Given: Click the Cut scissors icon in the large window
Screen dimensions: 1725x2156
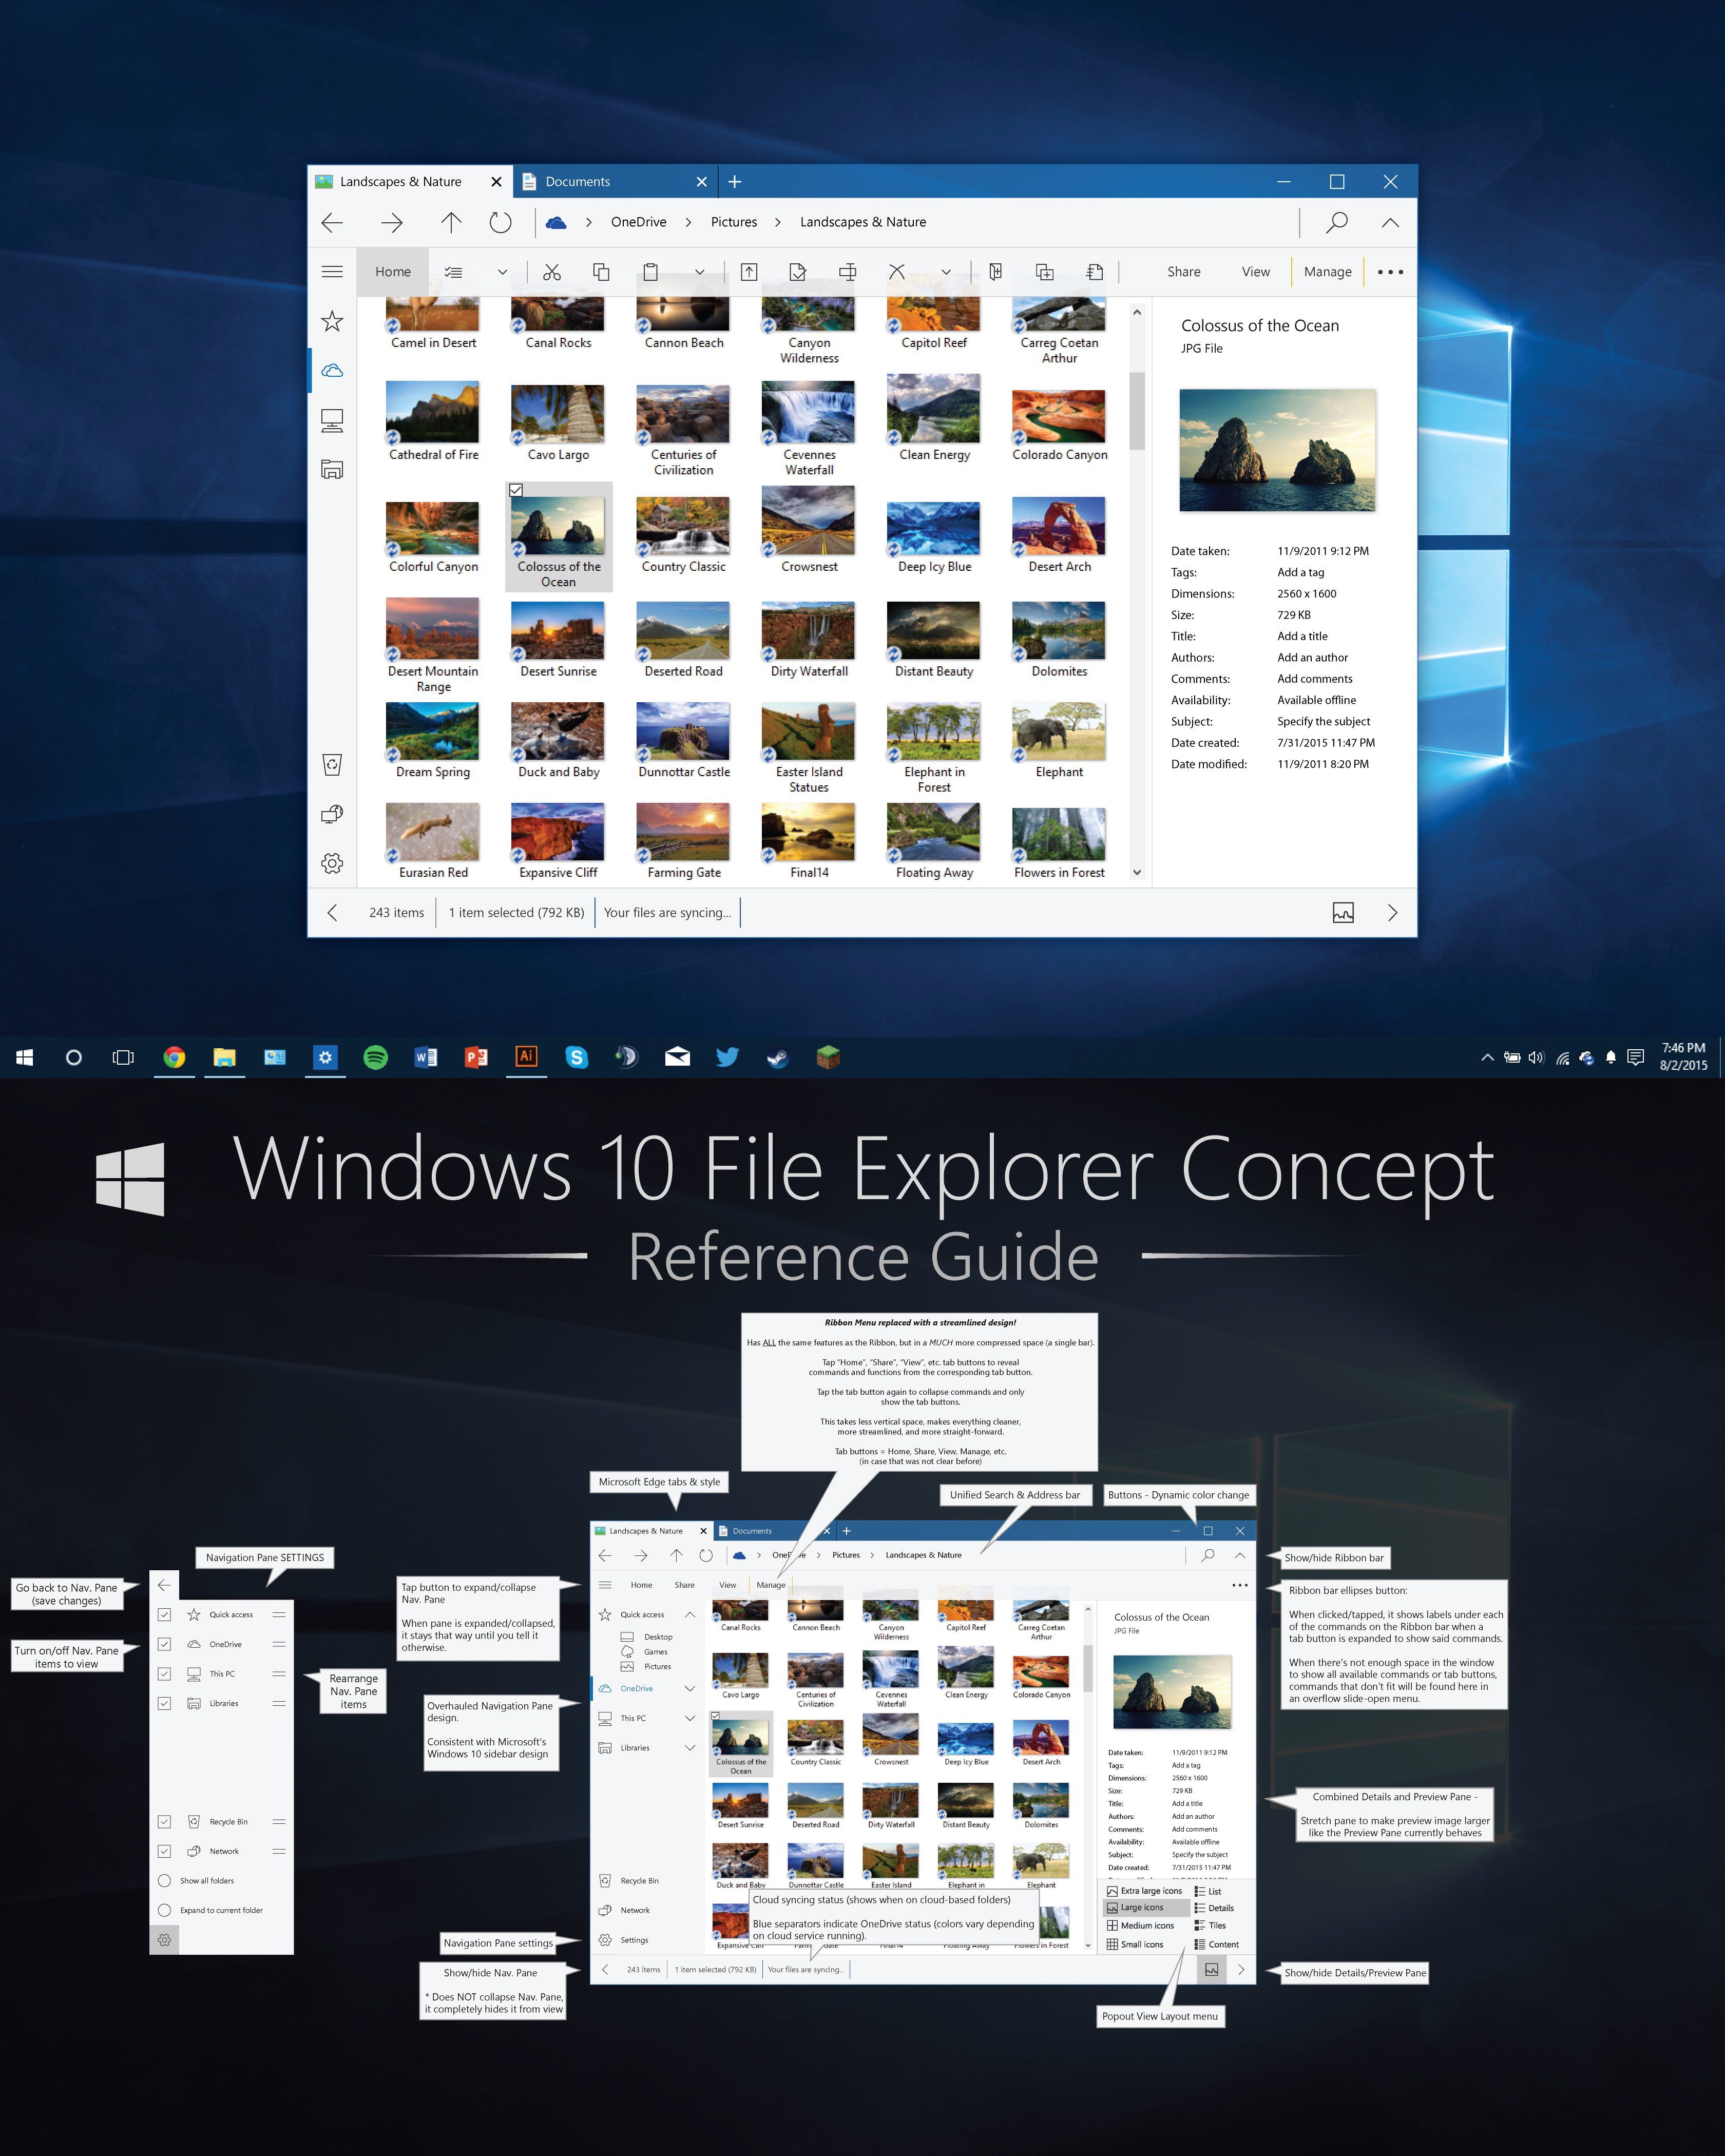Looking at the screenshot, I should [x=551, y=272].
